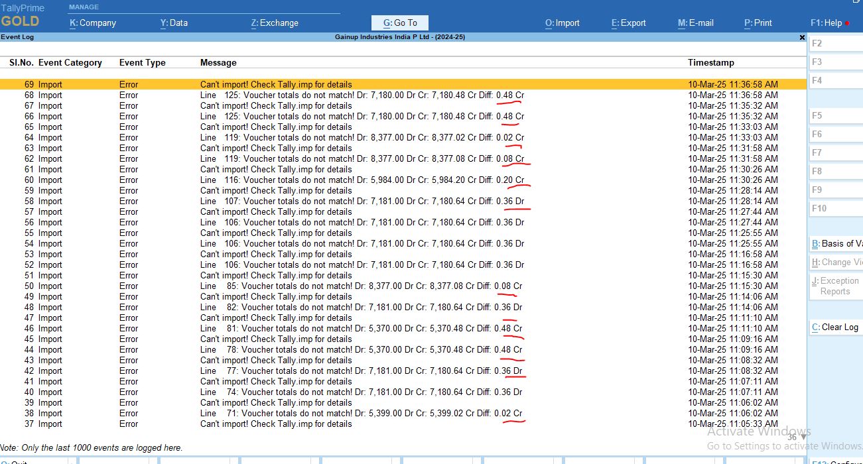Click B: Basis of Values button
This screenshot has height=464, width=863.
click(837, 243)
